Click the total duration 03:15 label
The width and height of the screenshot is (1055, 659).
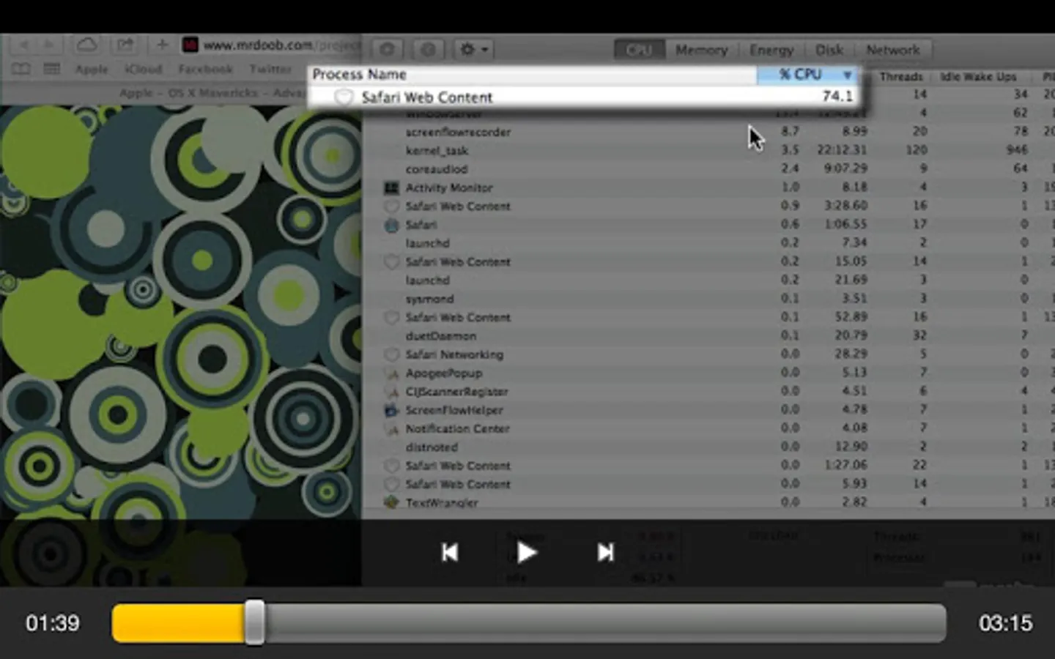1005,623
